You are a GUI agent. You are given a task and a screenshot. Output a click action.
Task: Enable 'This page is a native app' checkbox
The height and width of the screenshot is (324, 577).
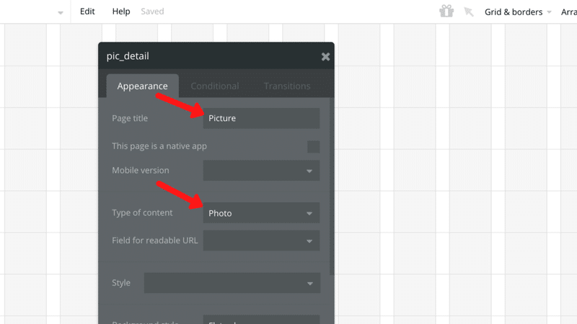[x=313, y=146]
